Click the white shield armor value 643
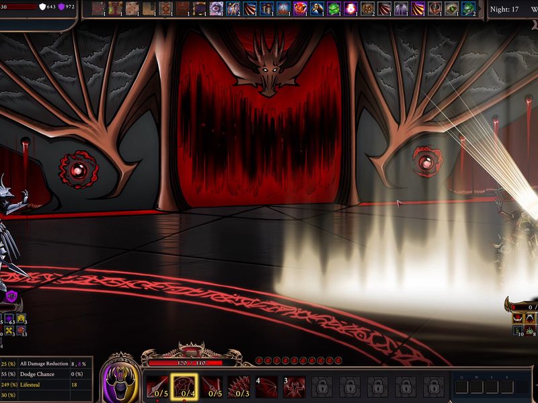This screenshot has width=538, height=403. pyautogui.click(x=47, y=7)
